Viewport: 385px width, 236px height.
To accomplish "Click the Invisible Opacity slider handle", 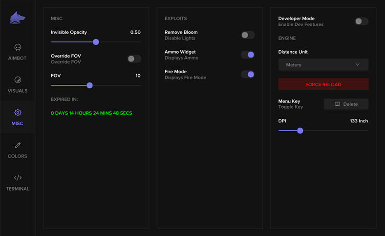I will (96, 42).
